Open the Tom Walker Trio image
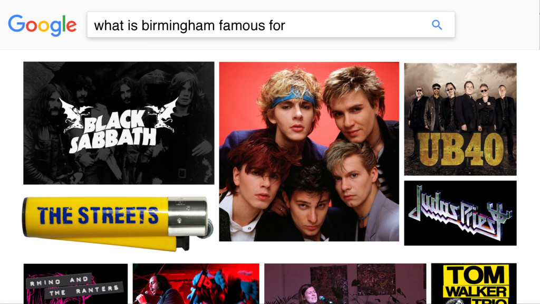This screenshot has width=540, height=304. pos(474,283)
